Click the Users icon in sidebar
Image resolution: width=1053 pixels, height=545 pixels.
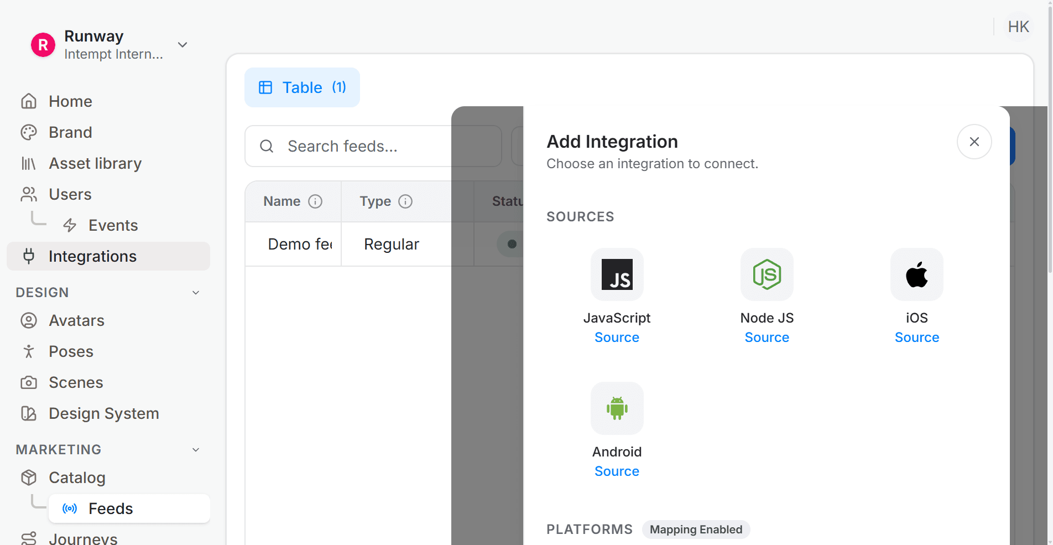(x=29, y=194)
